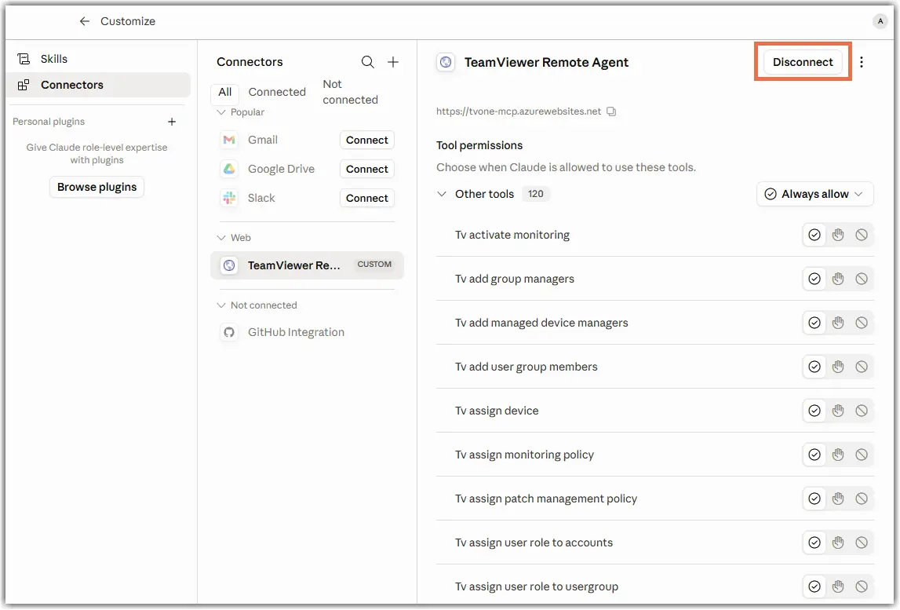
Task: Allow Tv assign monitoring policy always
Action: [x=814, y=455]
